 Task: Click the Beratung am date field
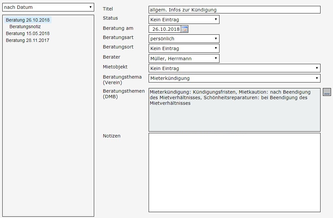[165, 29]
